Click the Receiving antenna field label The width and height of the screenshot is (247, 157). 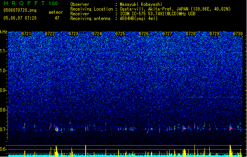[x=90, y=18]
